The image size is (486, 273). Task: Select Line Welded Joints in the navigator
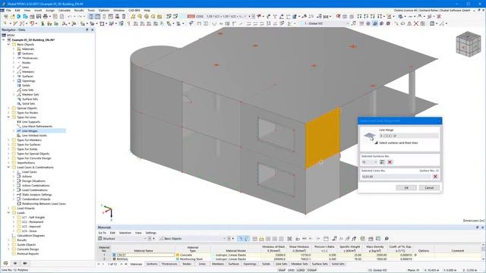click(x=34, y=136)
